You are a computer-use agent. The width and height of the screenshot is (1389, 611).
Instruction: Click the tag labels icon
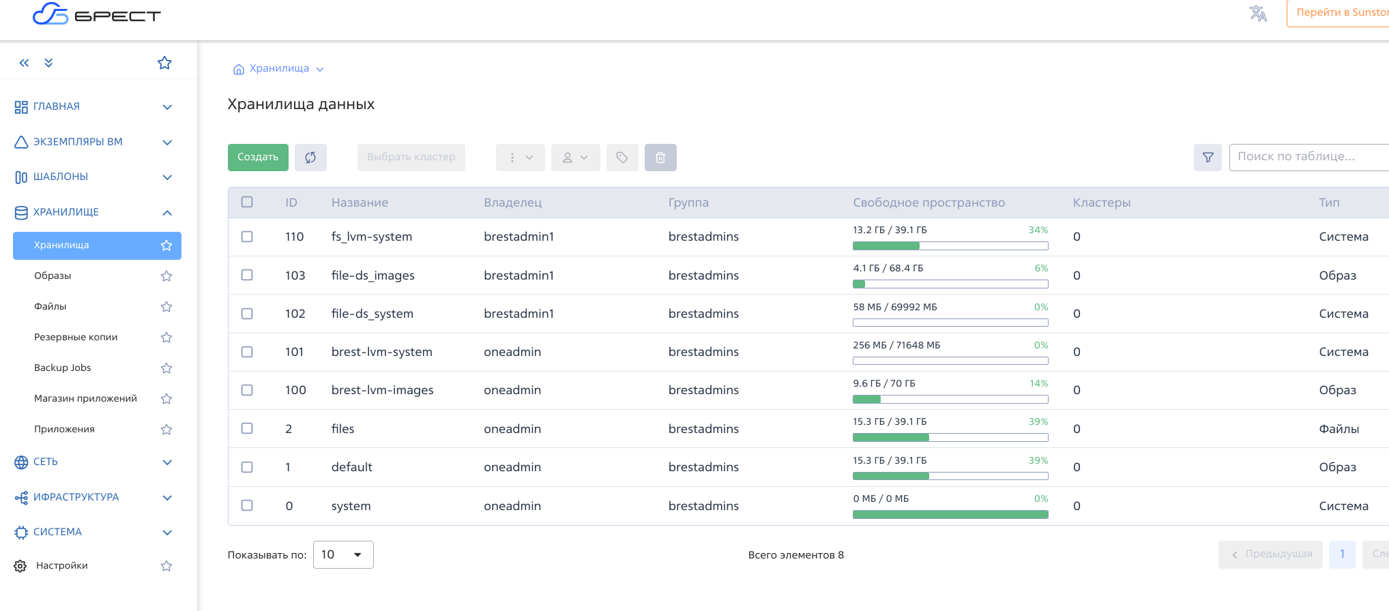click(622, 158)
